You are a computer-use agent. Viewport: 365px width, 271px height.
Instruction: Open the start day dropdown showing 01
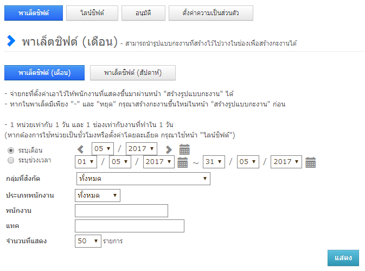pyautogui.click(x=86, y=162)
